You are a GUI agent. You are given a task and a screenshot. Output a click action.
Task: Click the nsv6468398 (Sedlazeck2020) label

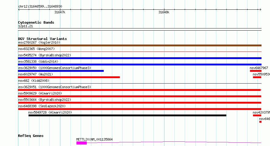click(42, 106)
